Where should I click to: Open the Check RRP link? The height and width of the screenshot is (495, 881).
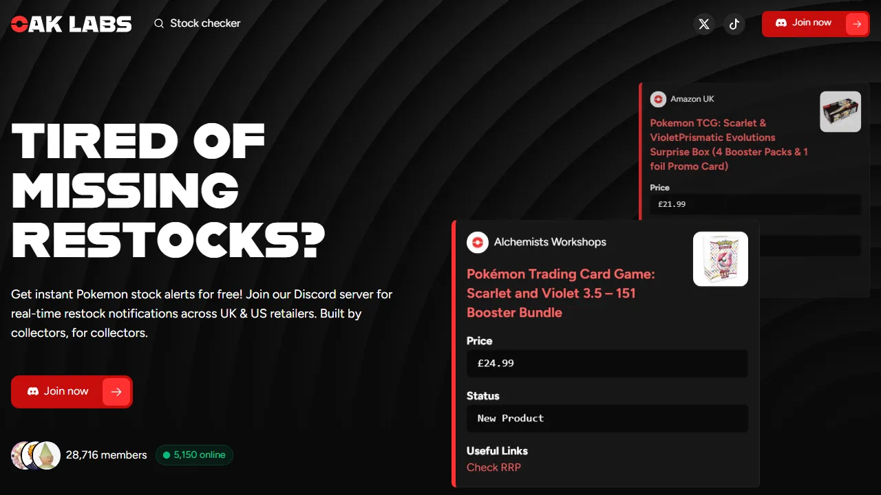(x=493, y=467)
